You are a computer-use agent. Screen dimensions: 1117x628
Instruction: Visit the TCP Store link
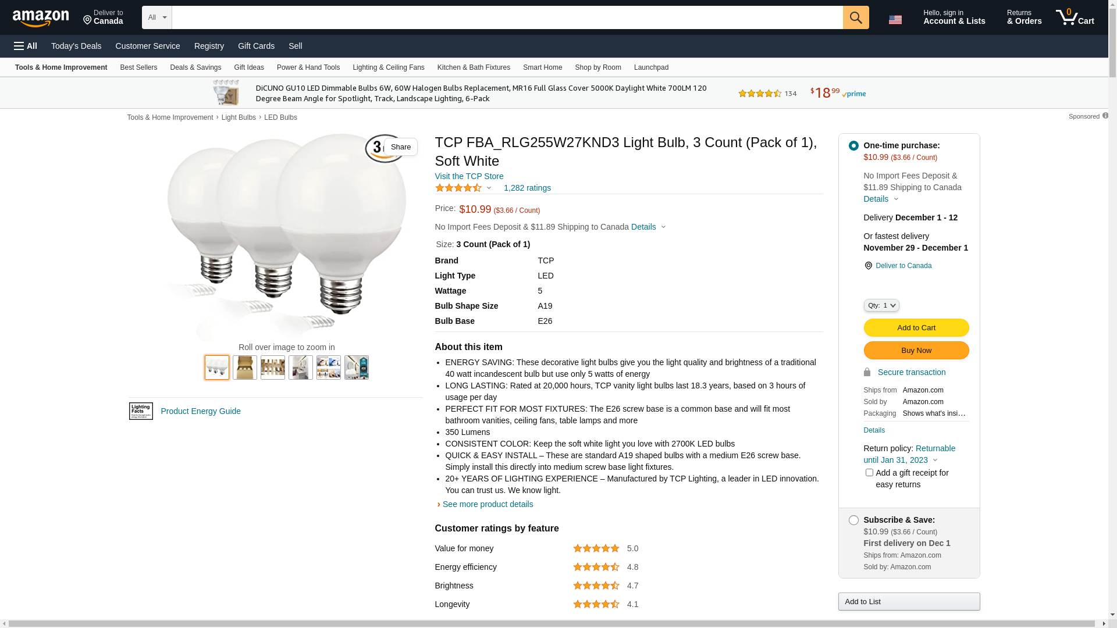(x=469, y=176)
